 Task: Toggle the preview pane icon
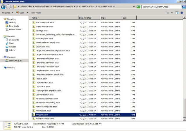(177, 13)
